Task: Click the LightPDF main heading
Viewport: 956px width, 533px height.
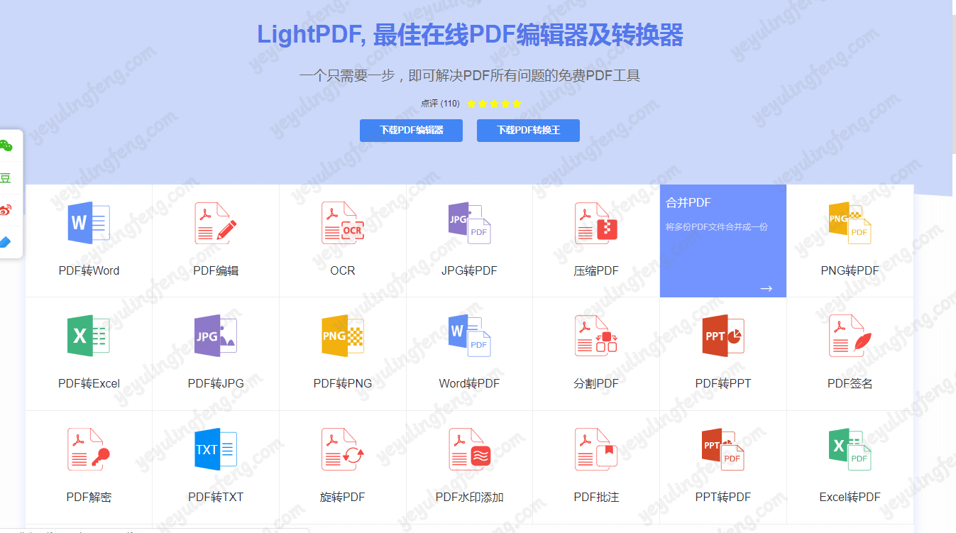Action: (470, 35)
